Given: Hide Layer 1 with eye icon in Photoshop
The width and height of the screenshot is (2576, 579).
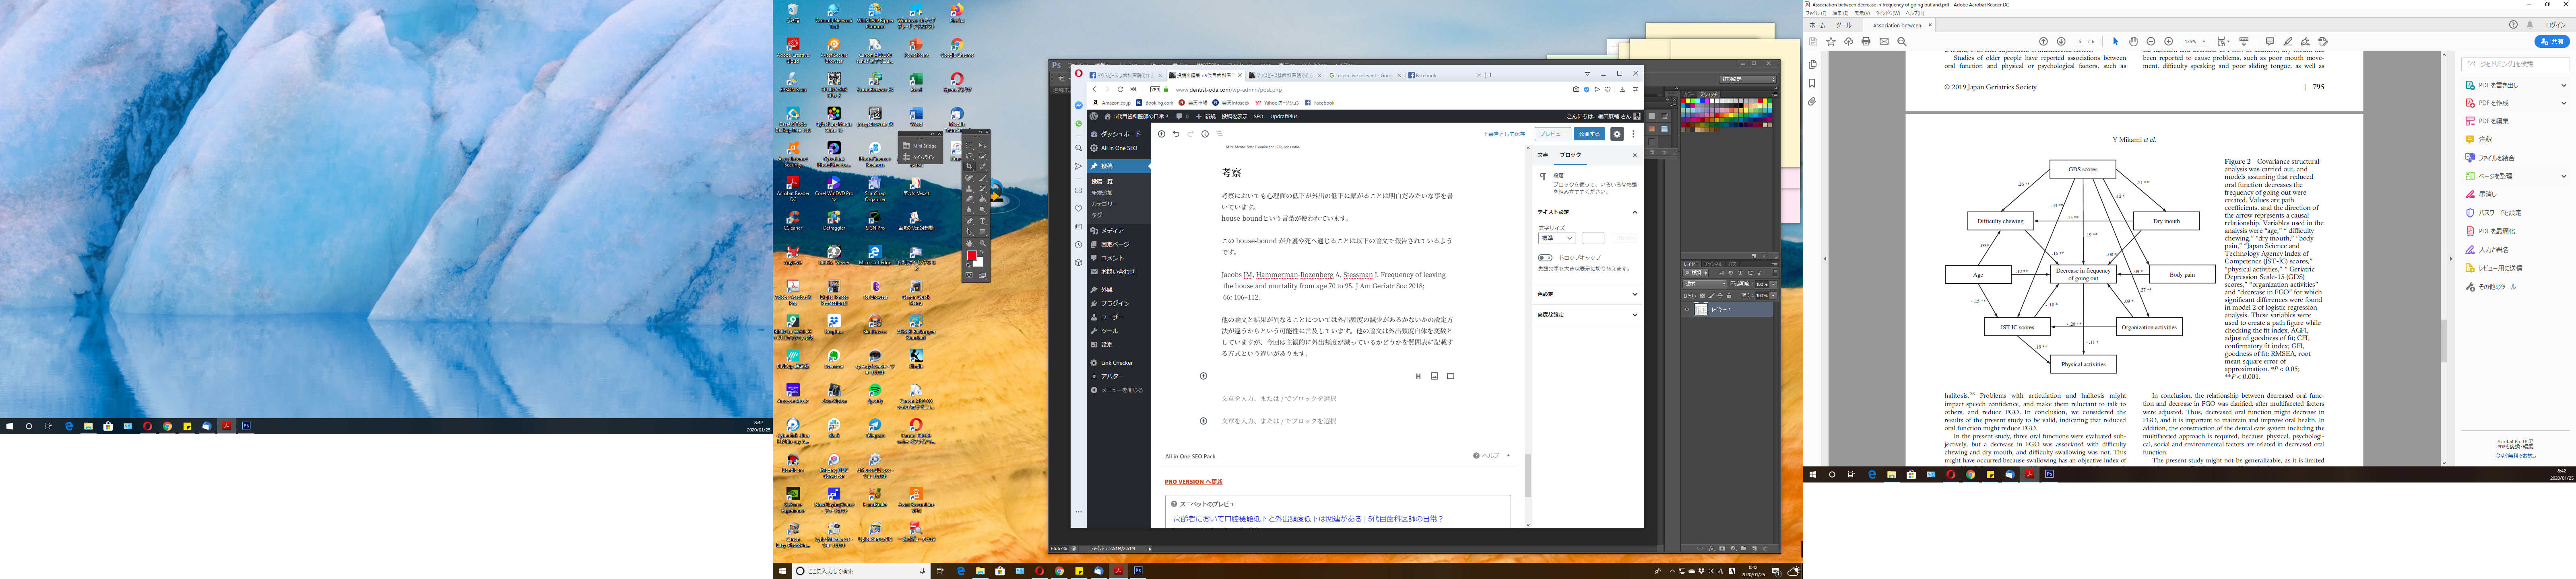Looking at the screenshot, I should click(1687, 310).
